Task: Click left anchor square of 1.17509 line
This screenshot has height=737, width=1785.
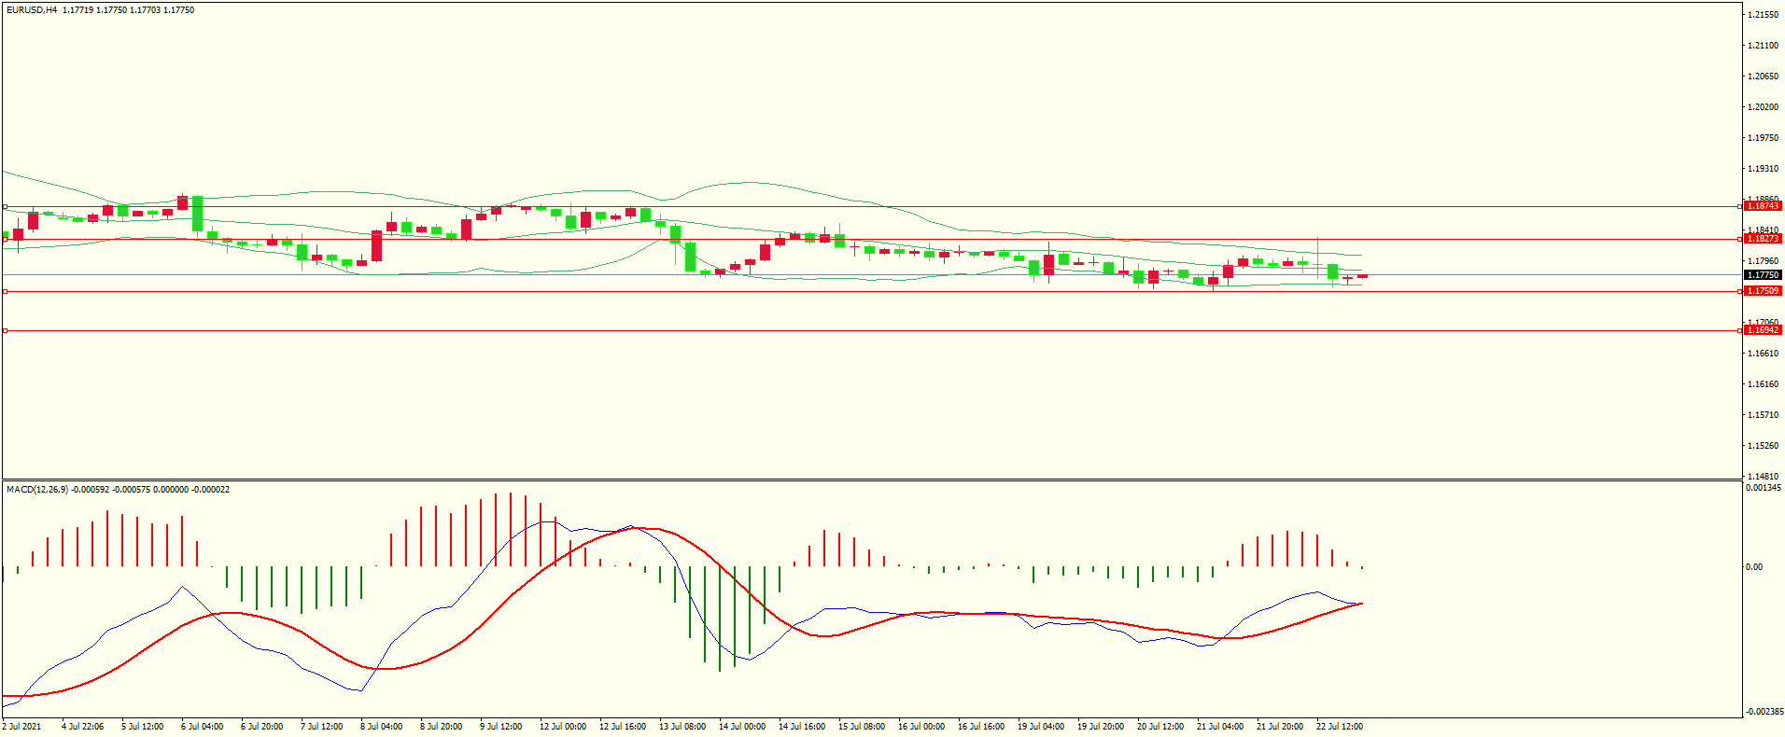Action: (5, 291)
